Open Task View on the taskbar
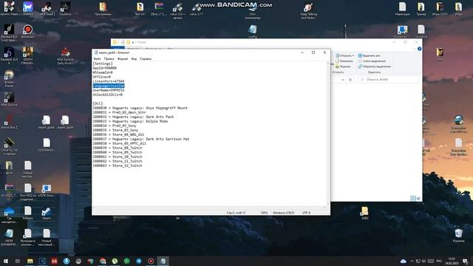The image size is (473, 266). tap(18, 261)
